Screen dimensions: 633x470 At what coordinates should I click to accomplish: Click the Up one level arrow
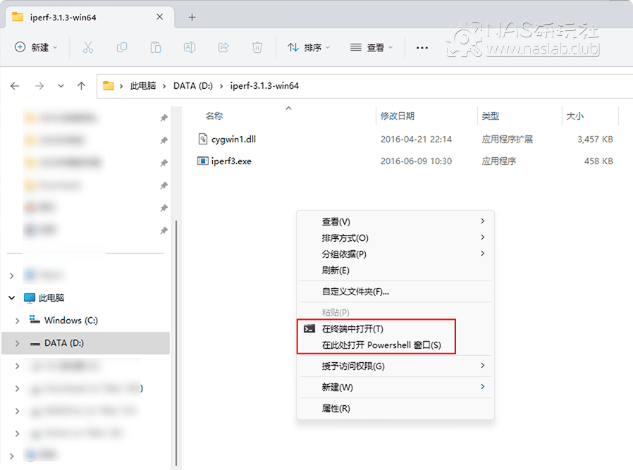(81, 85)
